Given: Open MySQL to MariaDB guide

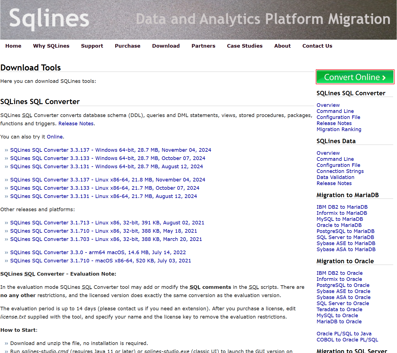Looking at the screenshot, I should (x=340, y=219).
